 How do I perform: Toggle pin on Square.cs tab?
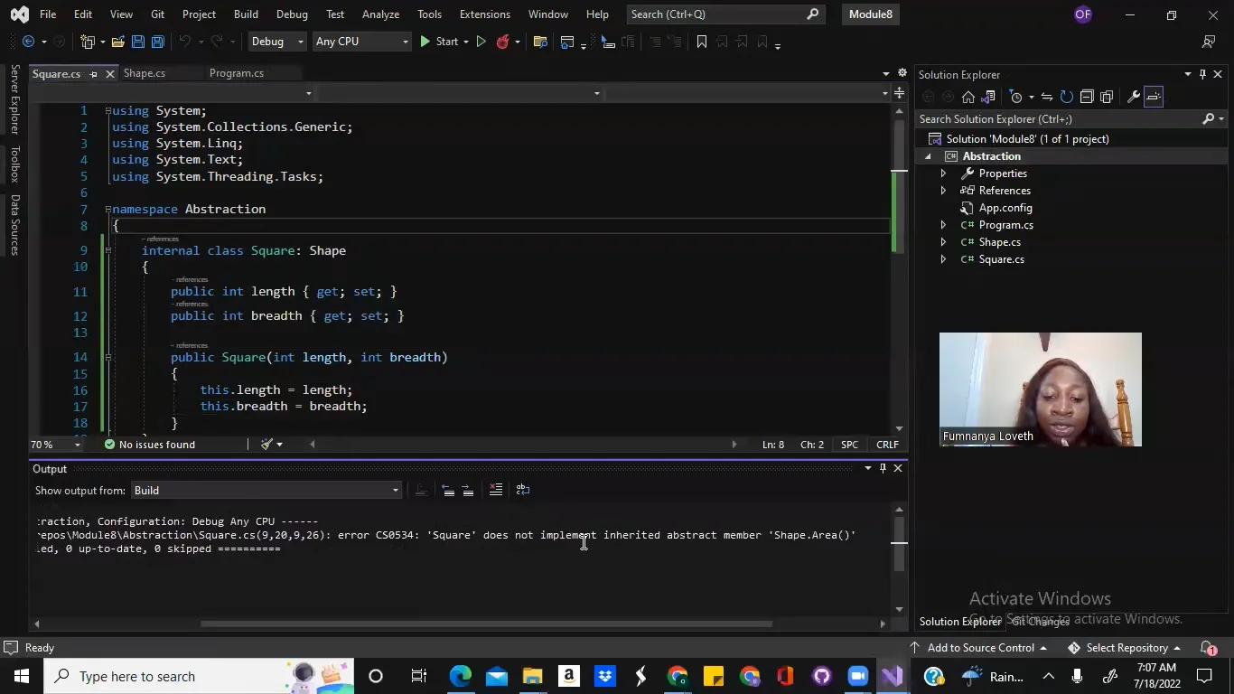point(93,74)
